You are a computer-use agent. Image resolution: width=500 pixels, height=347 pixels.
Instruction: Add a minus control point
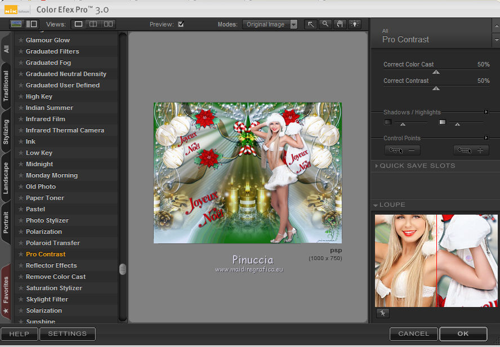point(403,150)
